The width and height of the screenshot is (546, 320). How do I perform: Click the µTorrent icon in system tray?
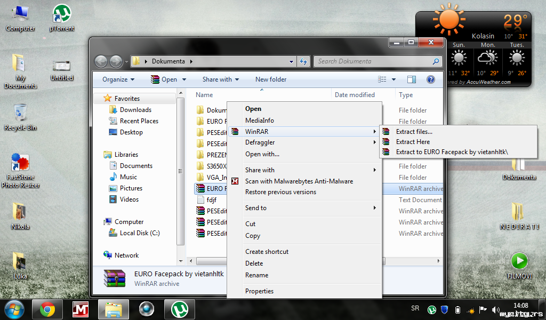[x=432, y=310]
